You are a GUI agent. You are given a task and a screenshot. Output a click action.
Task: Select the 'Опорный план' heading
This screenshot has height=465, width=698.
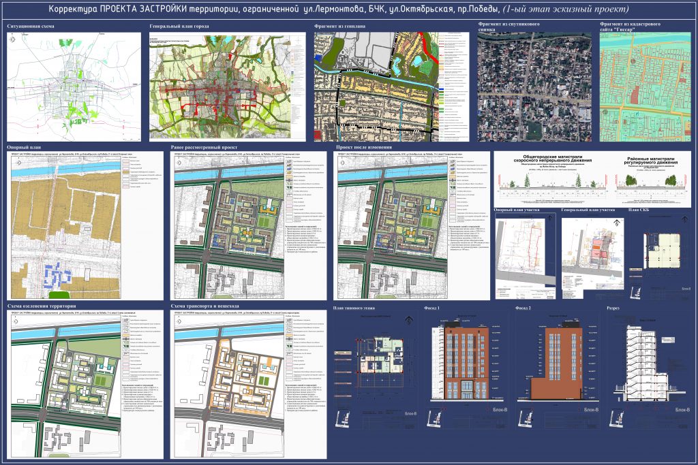pyautogui.click(x=24, y=147)
